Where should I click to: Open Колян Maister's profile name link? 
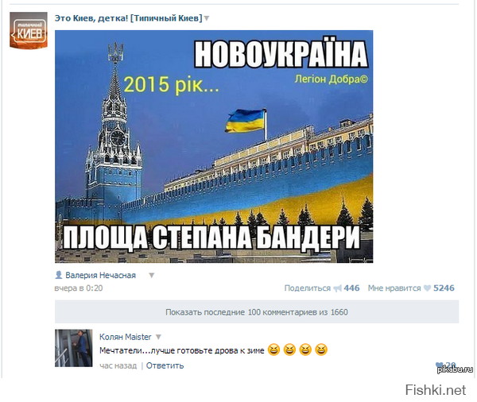[125, 337]
